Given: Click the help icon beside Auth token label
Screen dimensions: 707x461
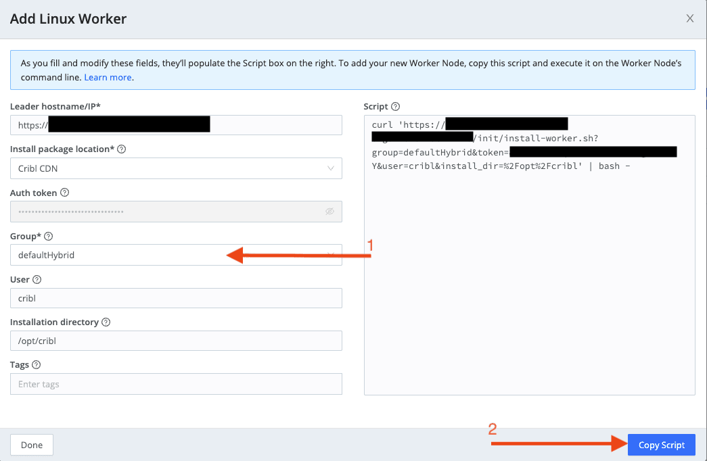Looking at the screenshot, I should click(x=64, y=193).
